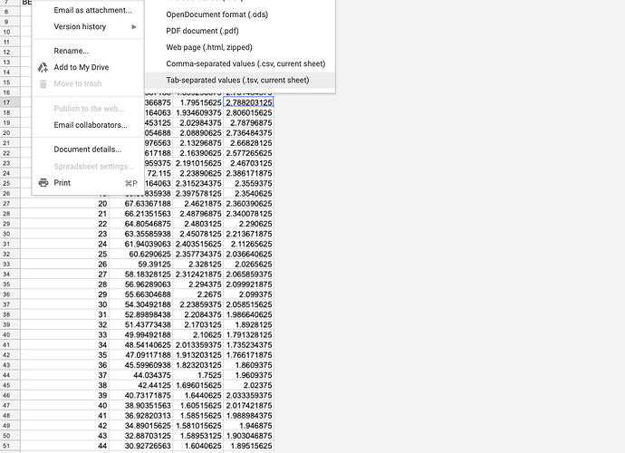Click the Add to My Drive icon
The height and width of the screenshot is (453, 625).
click(x=43, y=67)
